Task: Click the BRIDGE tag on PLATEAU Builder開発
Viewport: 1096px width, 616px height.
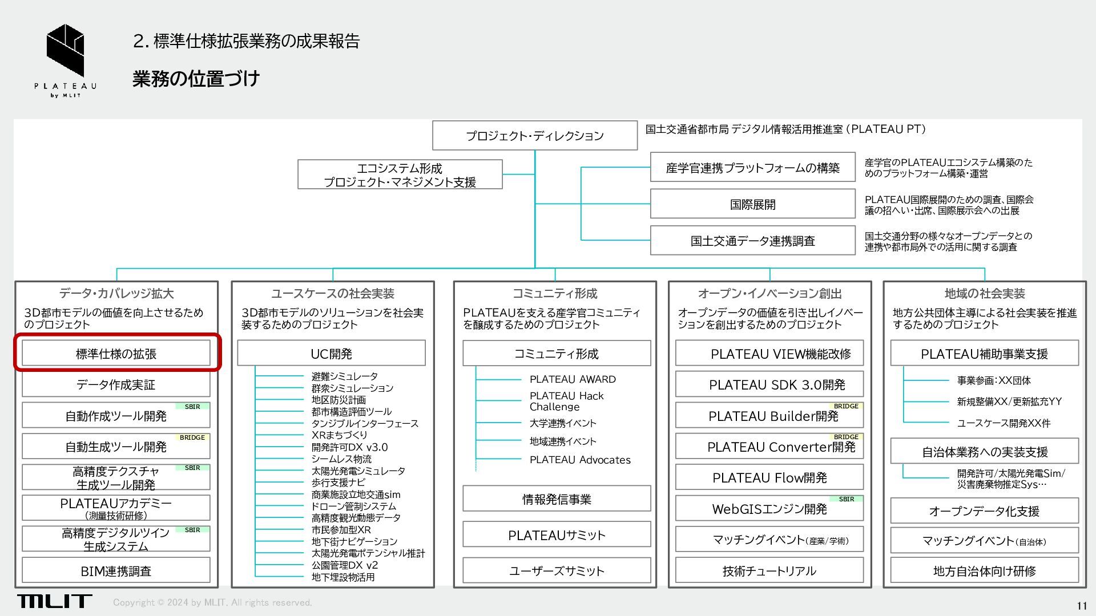Action: pos(846,406)
